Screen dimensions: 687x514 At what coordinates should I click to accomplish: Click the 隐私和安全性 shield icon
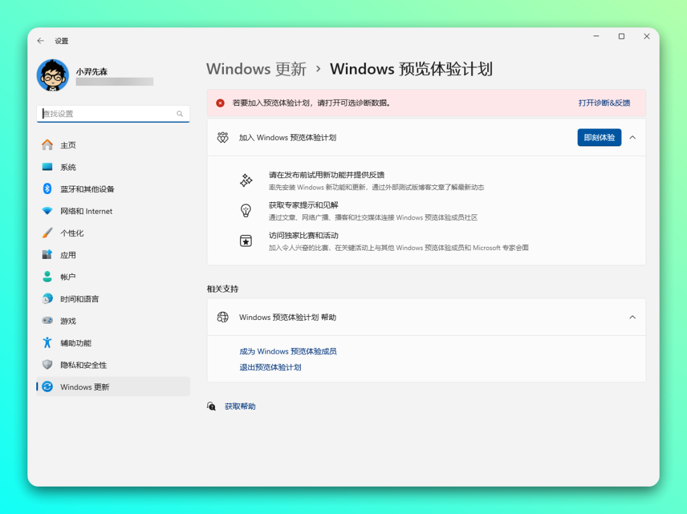(x=47, y=365)
